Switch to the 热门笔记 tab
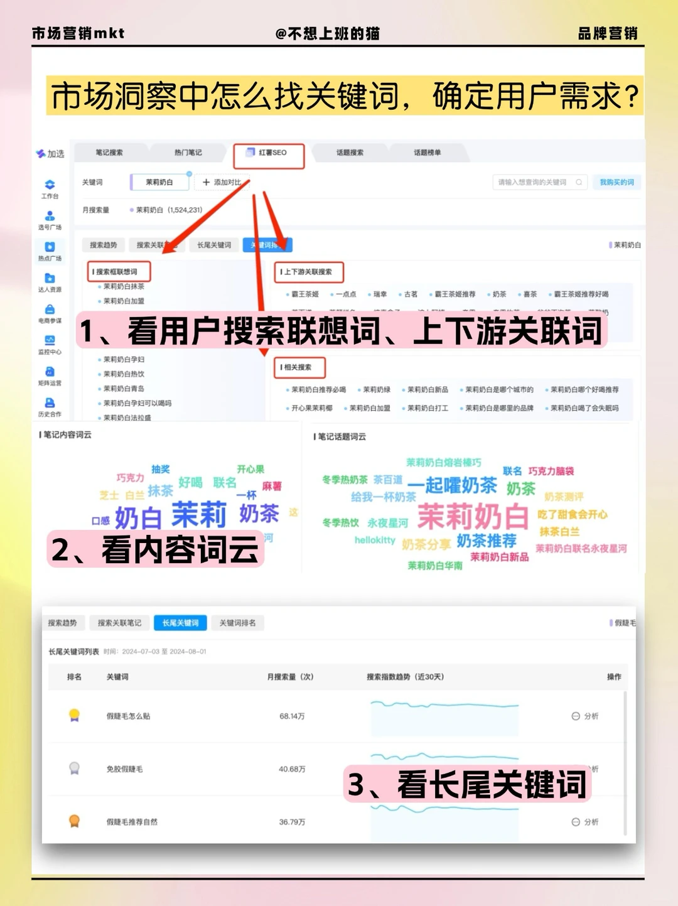 coord(188,153)
